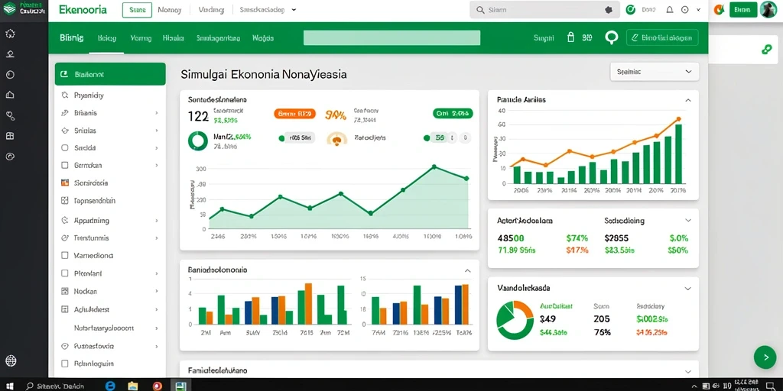Tick the Gemdan checkbox in sidebar
783x391 pixels.
[x=64, y=165]
